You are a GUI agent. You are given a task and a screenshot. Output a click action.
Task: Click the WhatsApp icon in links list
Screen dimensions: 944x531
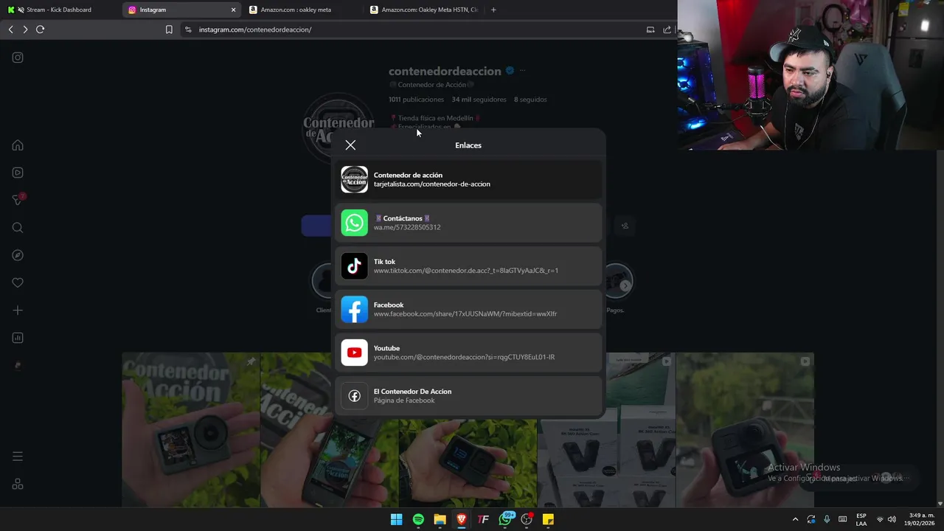click(x=354, y=223)
